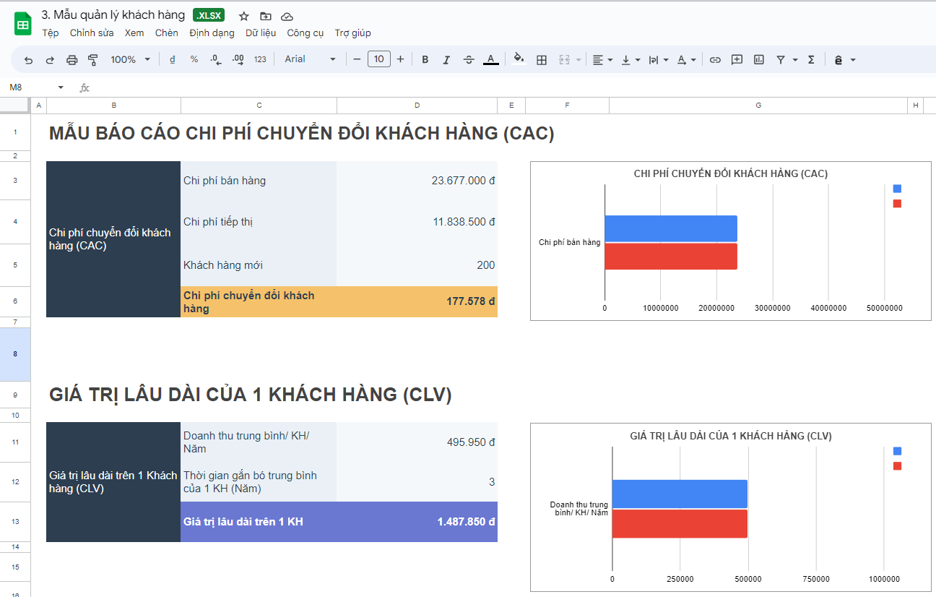Click the blue bar in the CAC chart
Image resolution: width=936 pixels, height=597 pixels.
(x=671, y=228)
